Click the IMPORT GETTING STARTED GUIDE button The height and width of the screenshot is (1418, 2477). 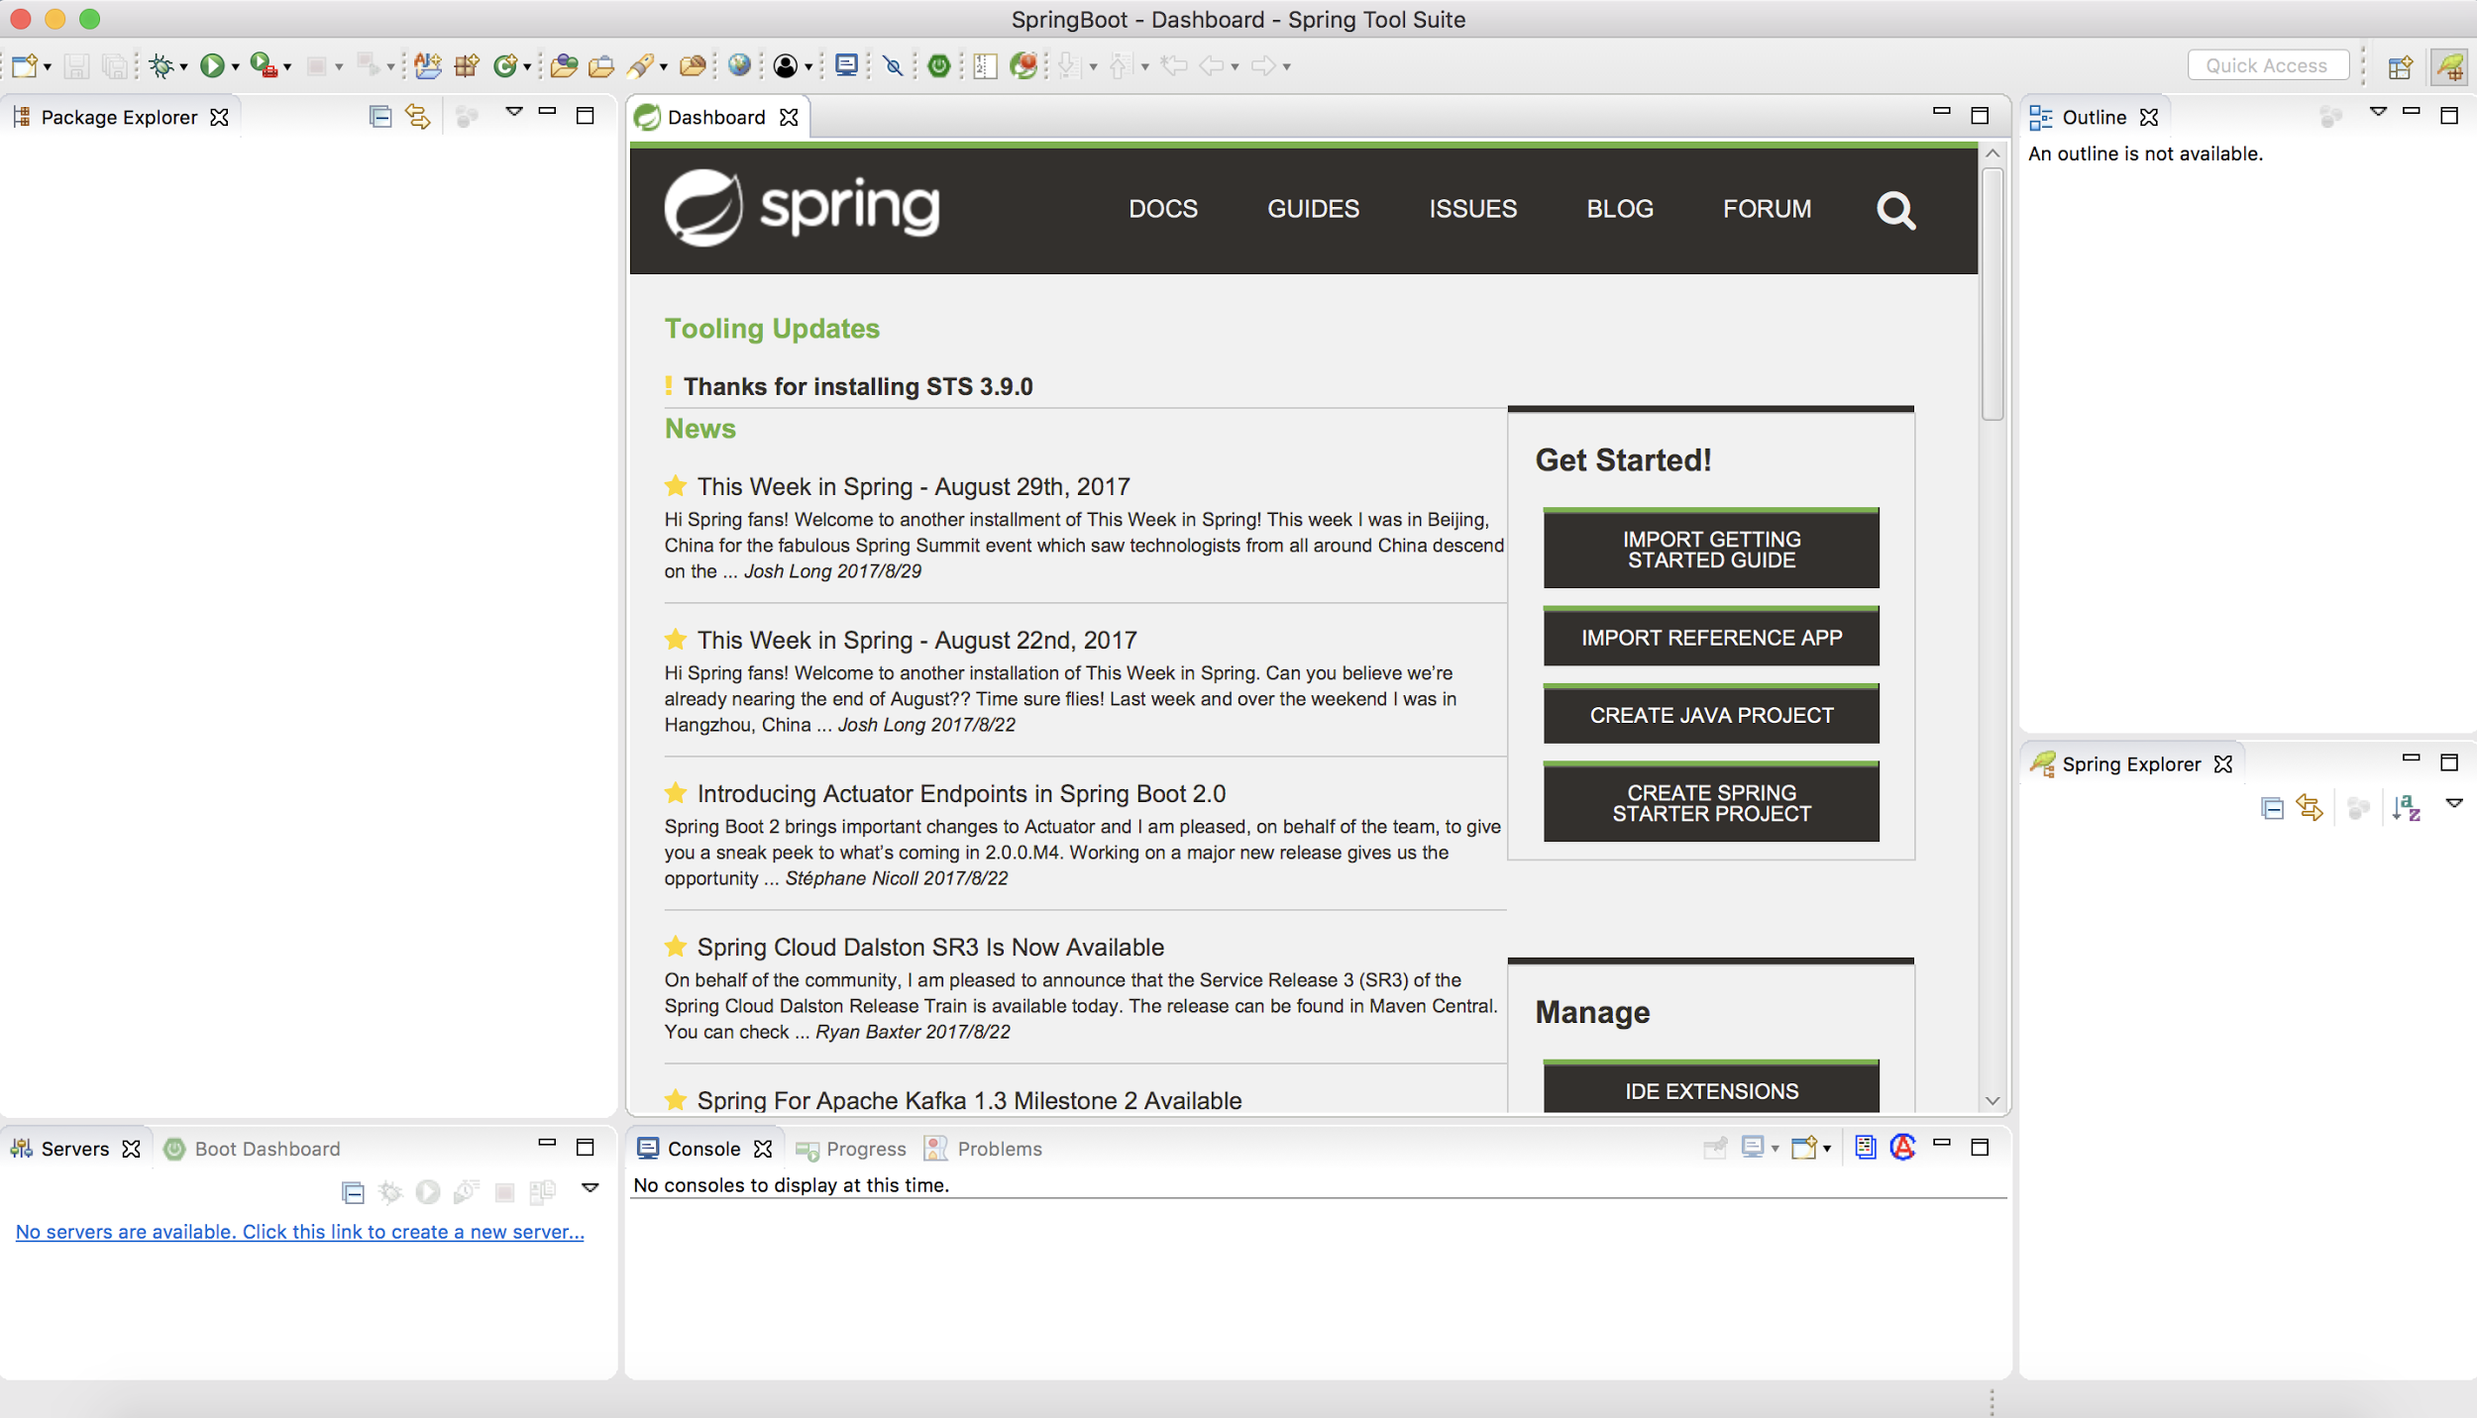point(1711,549)
